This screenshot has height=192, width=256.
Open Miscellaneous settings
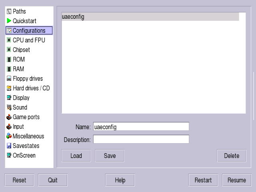[x=28, y=136]
